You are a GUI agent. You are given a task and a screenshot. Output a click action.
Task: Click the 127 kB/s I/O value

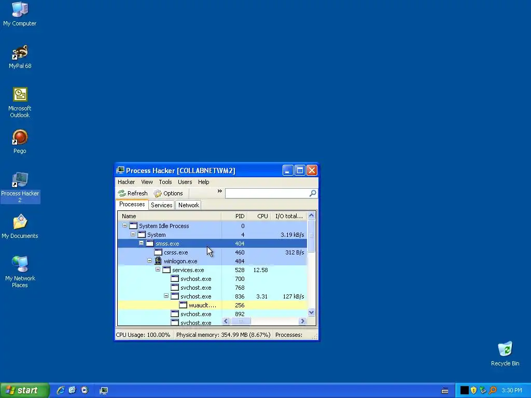coord(294,296)
